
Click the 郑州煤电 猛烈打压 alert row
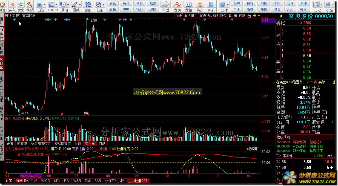(305, 151)
